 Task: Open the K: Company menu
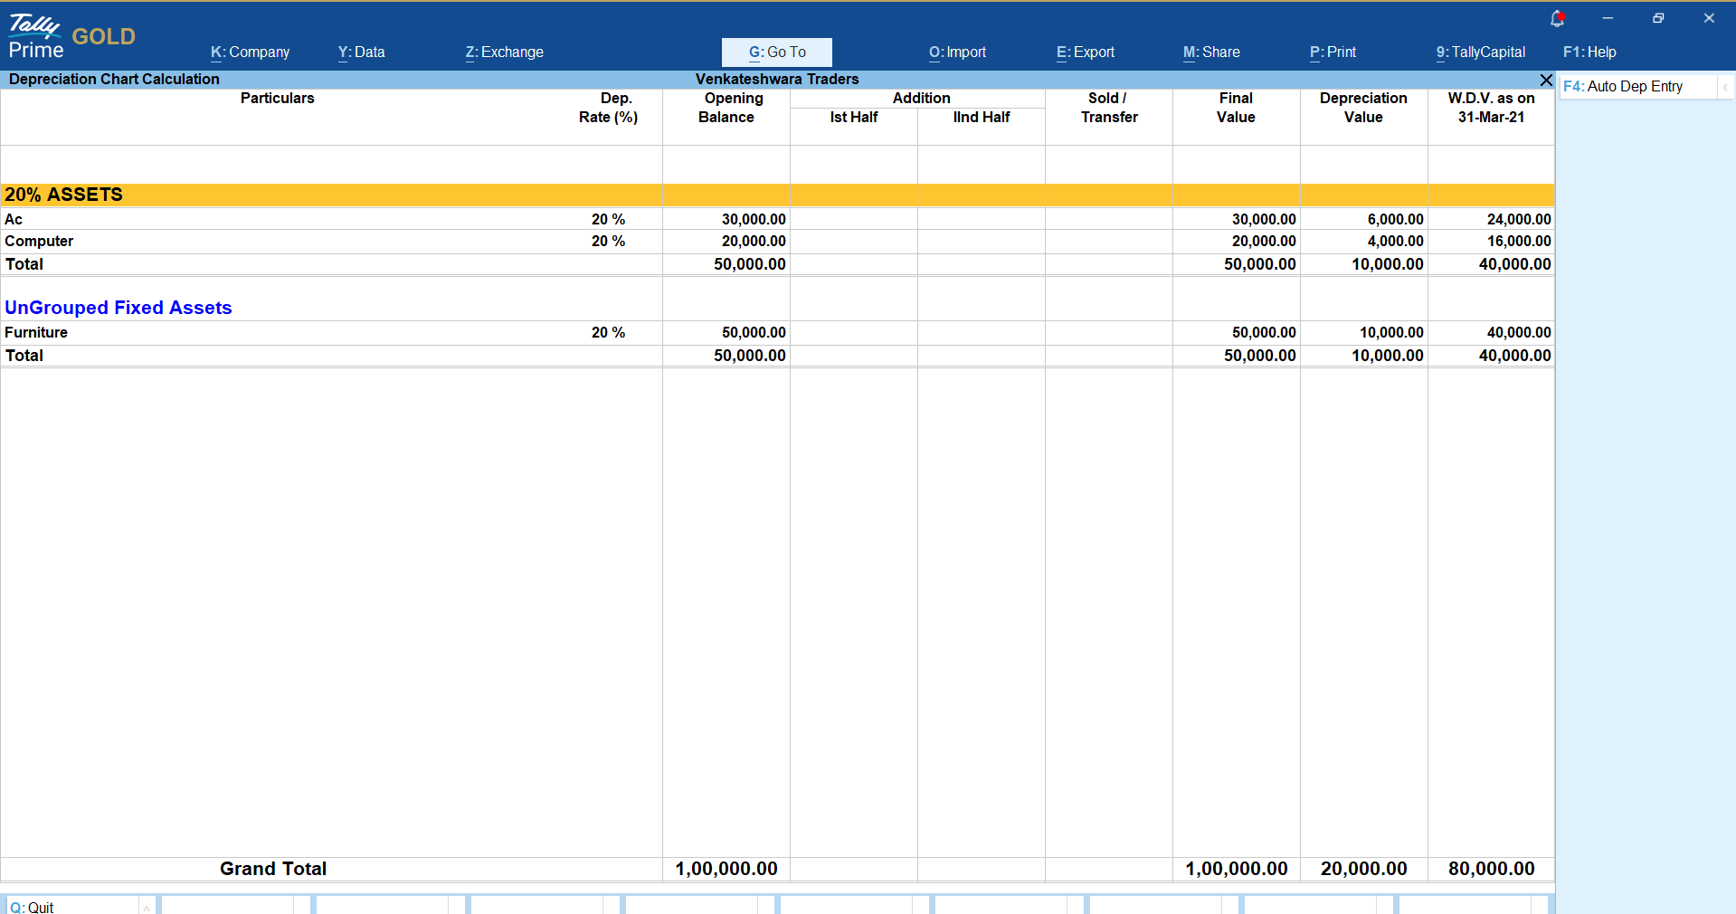coord(250,52)
